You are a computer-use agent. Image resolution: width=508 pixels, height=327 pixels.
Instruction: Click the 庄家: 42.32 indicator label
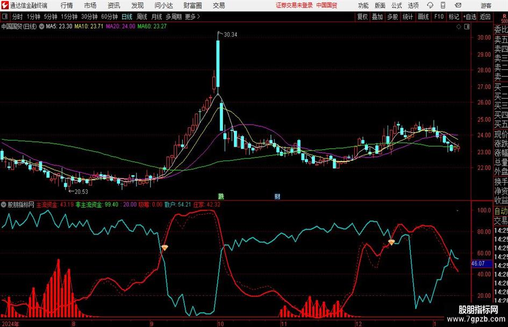pyautogui.click(x=207, y=205)
